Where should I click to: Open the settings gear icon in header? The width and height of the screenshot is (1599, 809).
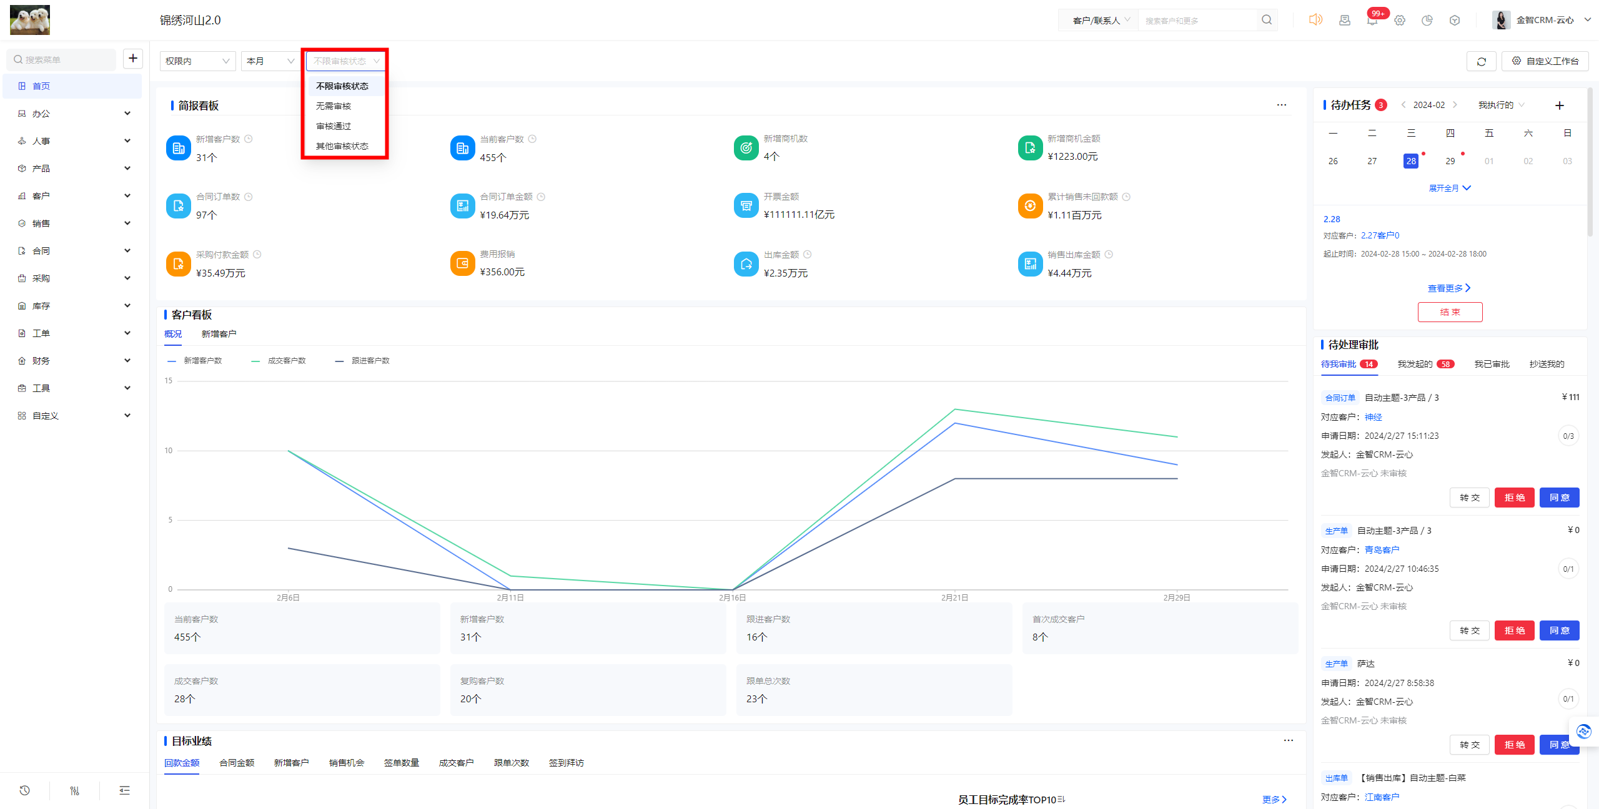[x=1400, y=20]
